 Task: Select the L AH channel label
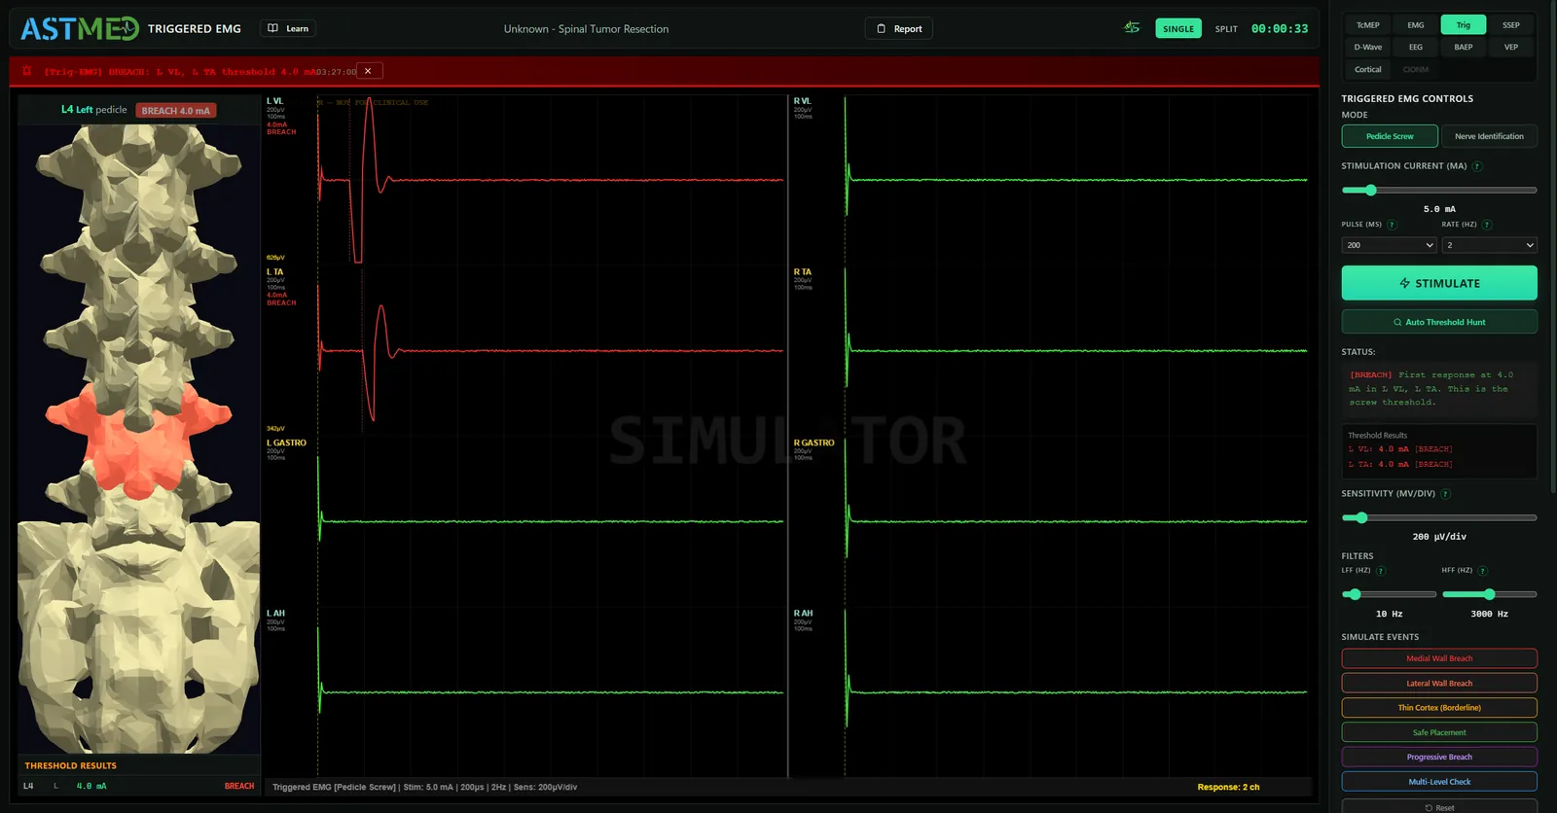coord(275,614)
